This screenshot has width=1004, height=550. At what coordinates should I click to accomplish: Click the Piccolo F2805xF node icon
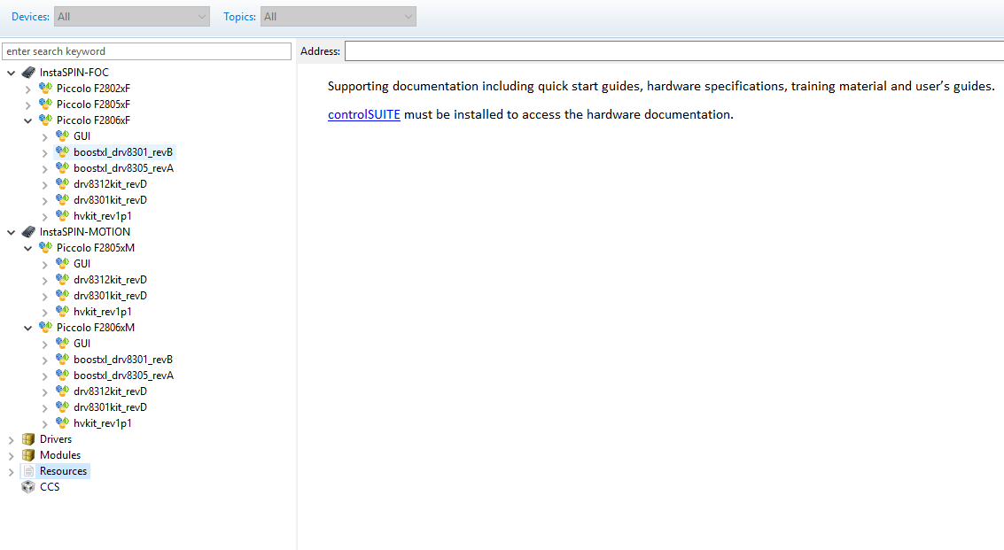45,104
